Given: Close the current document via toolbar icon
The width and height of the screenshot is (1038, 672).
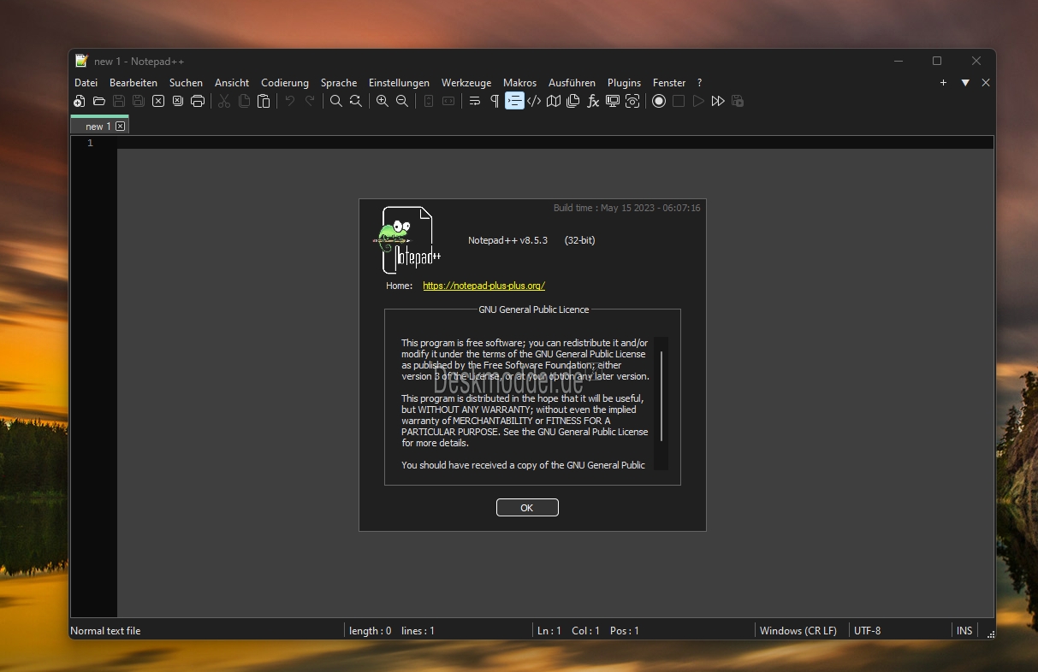Looking at the screenshot, I should pyautogui.click(x=158, y=101).
